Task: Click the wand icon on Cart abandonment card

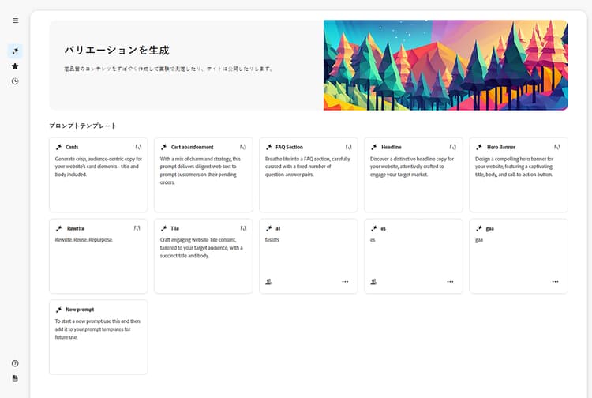Action: pos(163,147)
